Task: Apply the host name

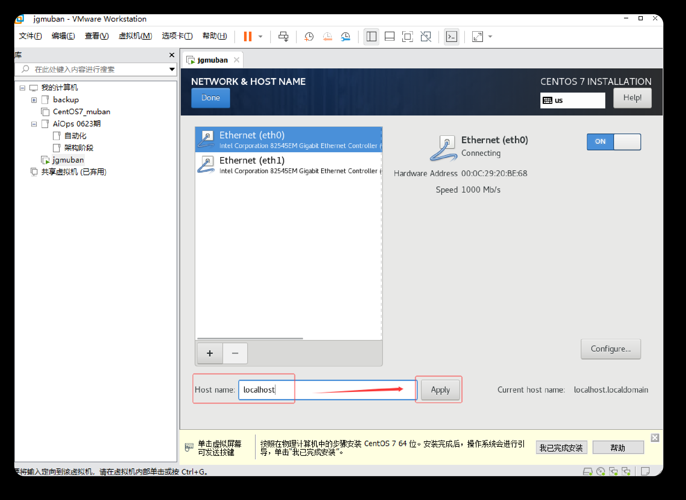Action: (440, 390)
